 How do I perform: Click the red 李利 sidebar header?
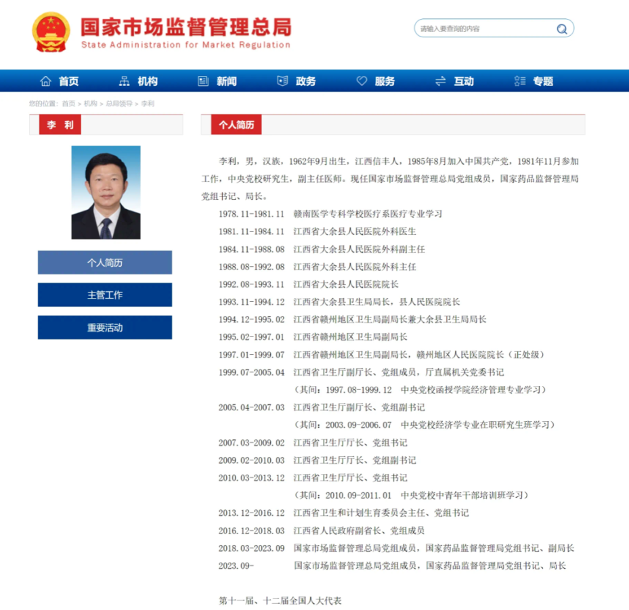point(55,125)
